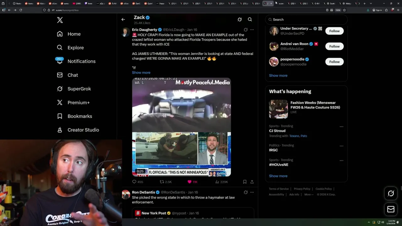Viewport: 402px width, 226px height.
Task: Reply to Eric Daugherty's post (455)
Action: [138, 182]
